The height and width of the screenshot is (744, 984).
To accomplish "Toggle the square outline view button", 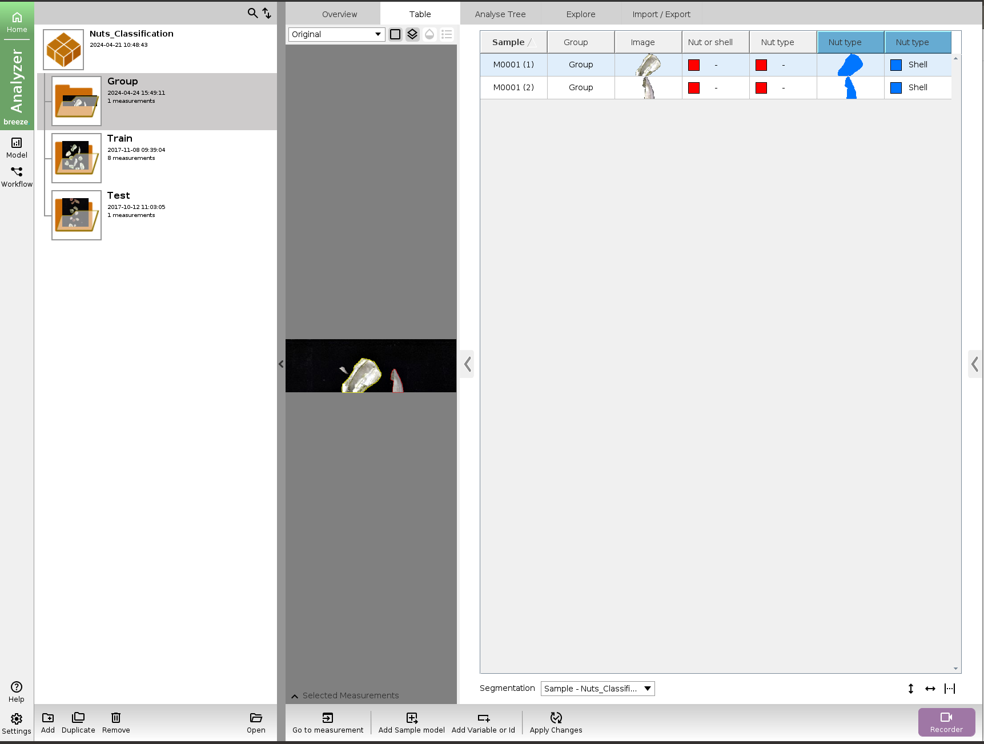I will (x=395, y=34).
